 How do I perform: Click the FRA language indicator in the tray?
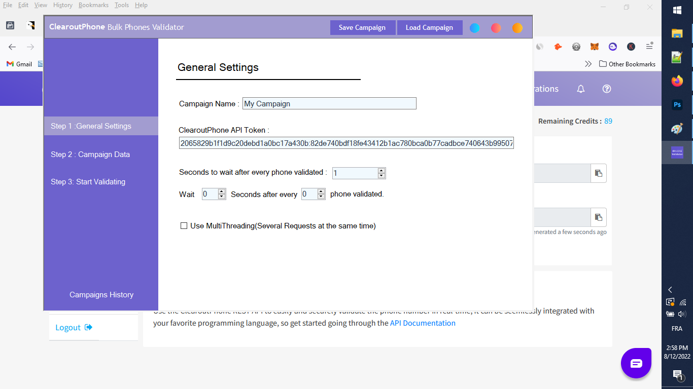(677, 329)
